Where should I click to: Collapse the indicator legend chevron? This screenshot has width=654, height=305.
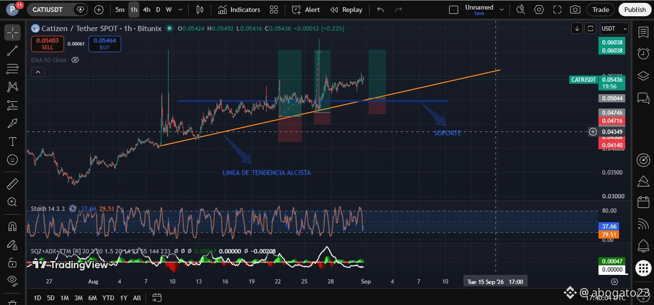click(x=38, y=72)
